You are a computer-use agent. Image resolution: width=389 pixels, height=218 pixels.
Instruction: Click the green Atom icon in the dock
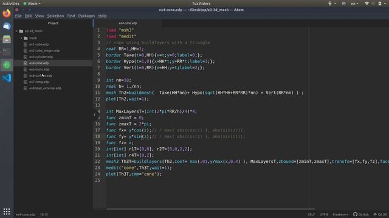pyautogui.click(x=7, y=65)
